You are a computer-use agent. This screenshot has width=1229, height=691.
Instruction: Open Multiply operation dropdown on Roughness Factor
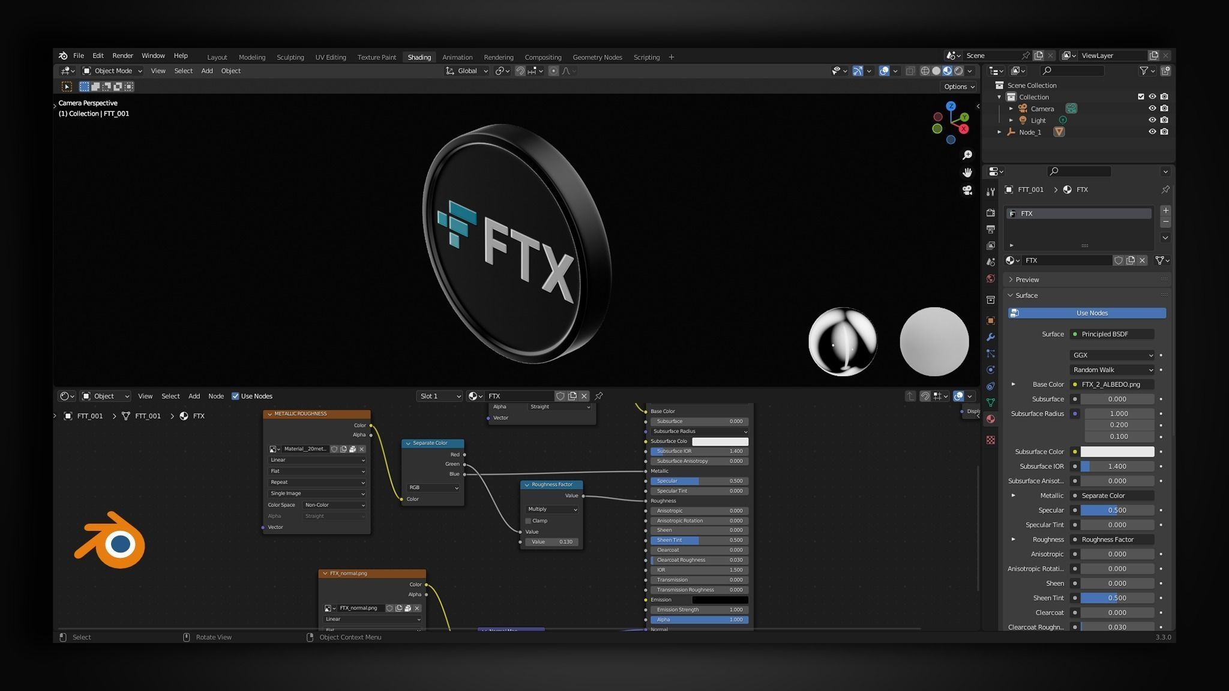[552, 509]
